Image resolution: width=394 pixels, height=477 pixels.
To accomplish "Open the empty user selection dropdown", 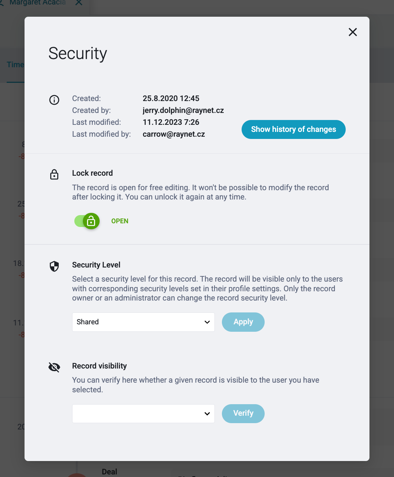I will point(143,413).
